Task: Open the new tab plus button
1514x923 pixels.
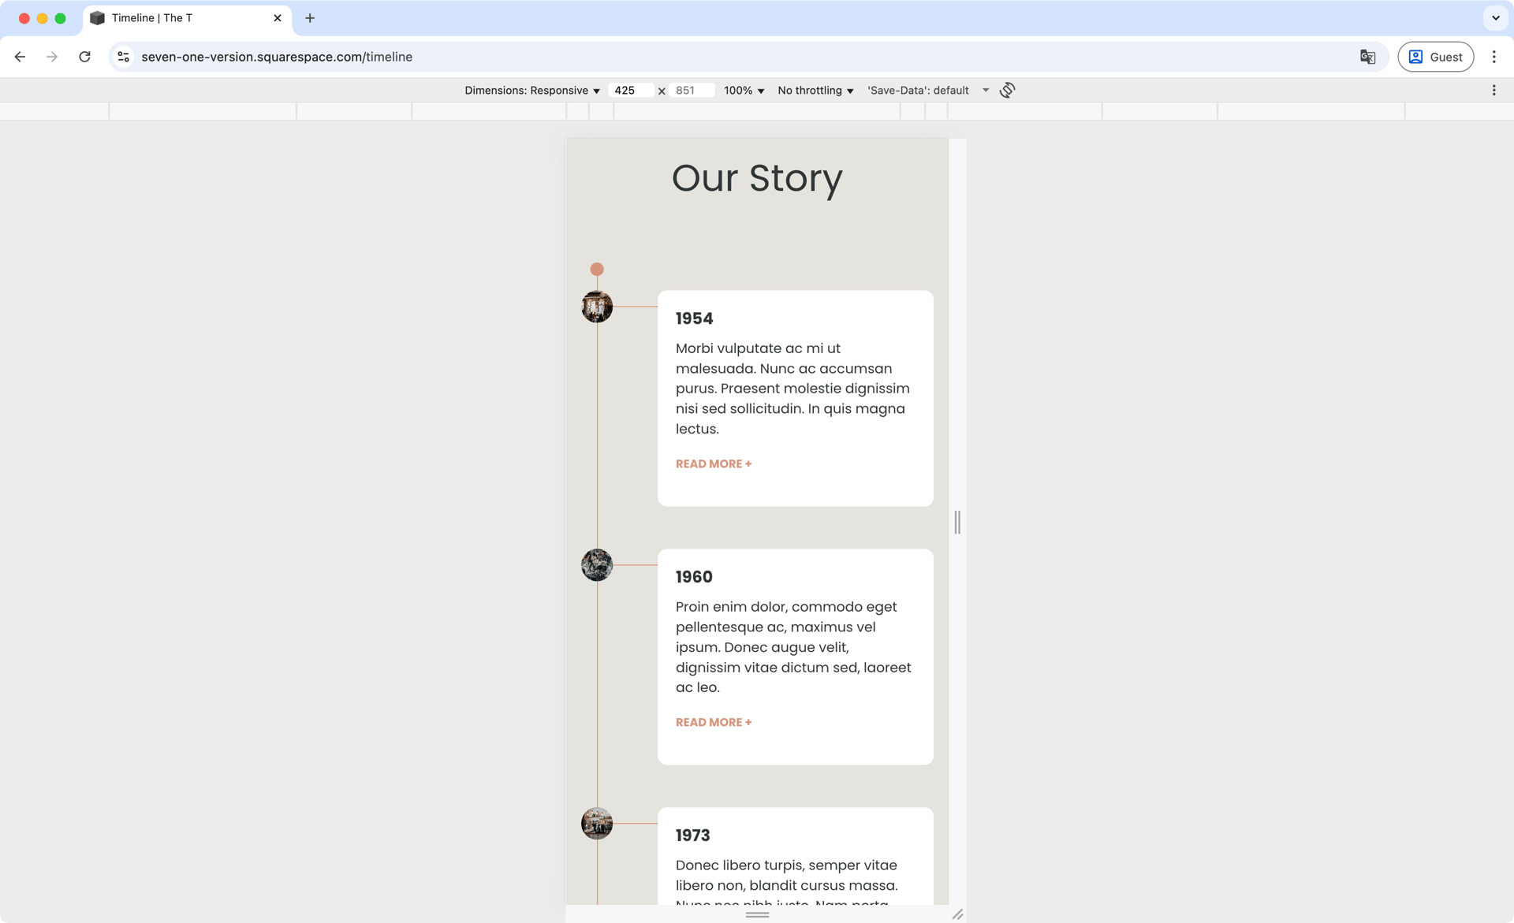Action: 310,18
